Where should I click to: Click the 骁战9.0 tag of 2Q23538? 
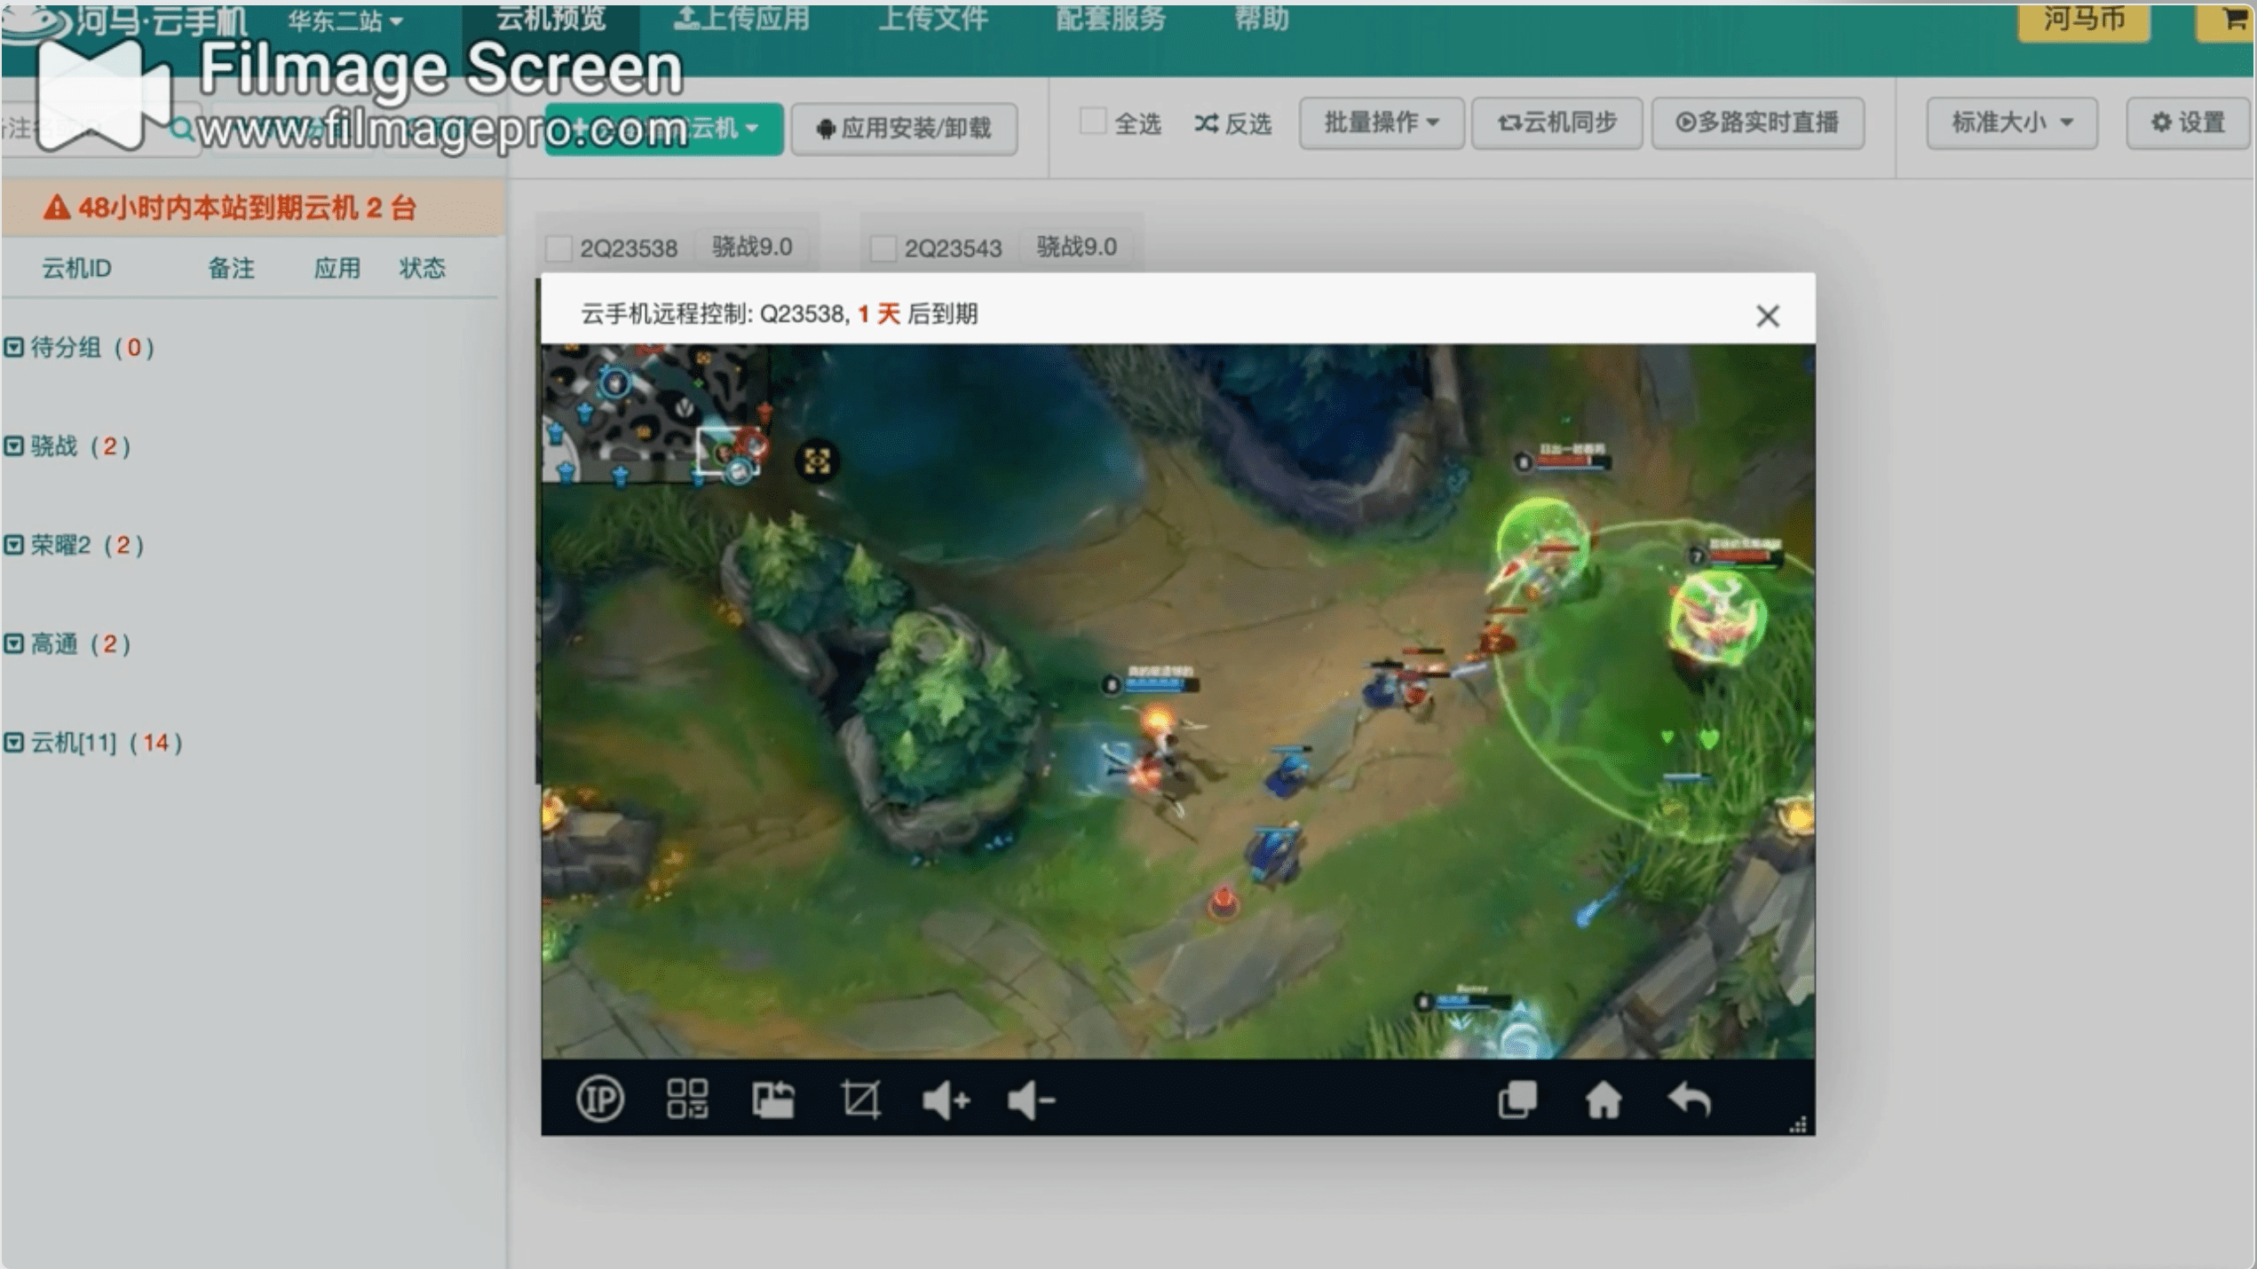click(x=752, y=247)
